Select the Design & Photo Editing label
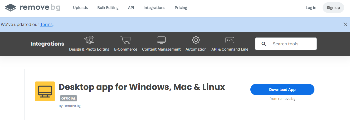The width and height of the screenshot is (350, 120). click(x=89, y=49)
